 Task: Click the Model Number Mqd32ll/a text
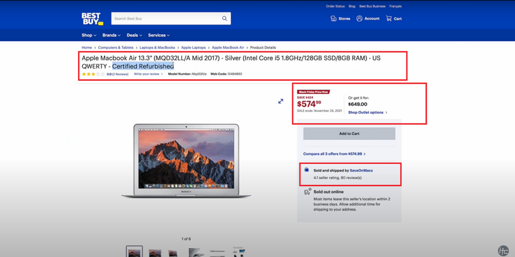click(187, 74)
